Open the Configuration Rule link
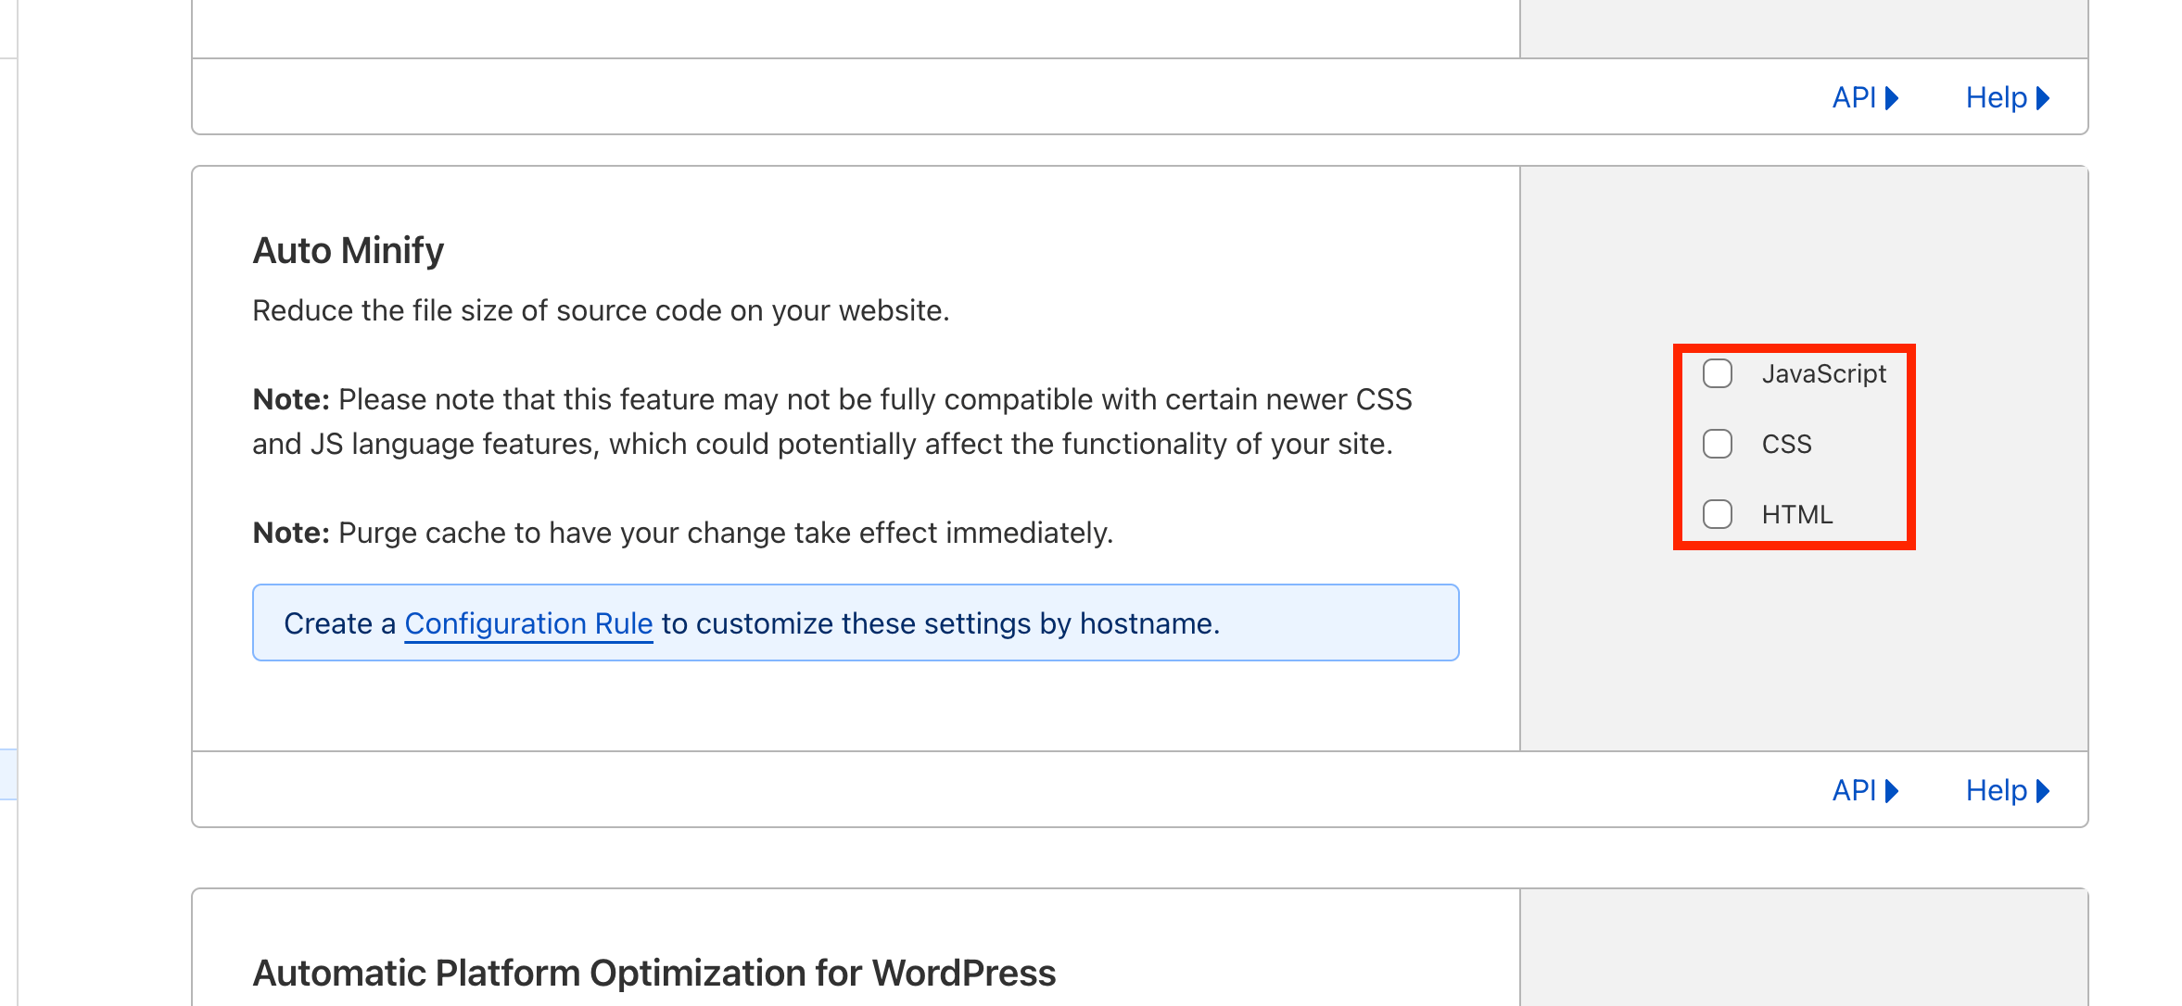 (x=528, y=623)
